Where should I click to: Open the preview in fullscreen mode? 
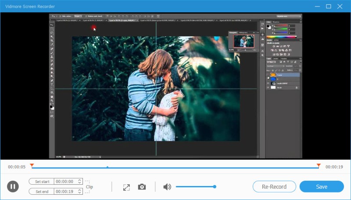(126, 187)
